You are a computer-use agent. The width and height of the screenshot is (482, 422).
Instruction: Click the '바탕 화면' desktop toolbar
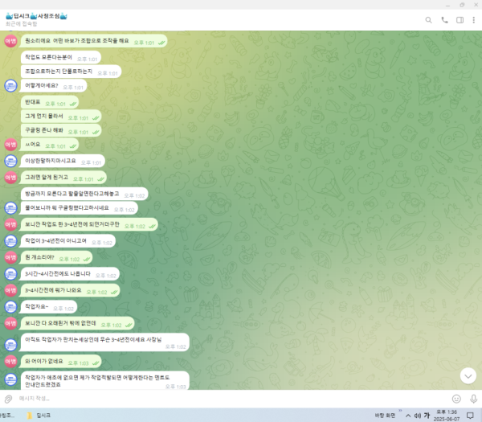click(x=385, y=416)
